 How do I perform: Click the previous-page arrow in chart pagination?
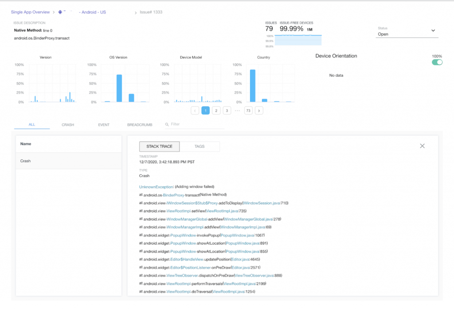coord(195,110)
